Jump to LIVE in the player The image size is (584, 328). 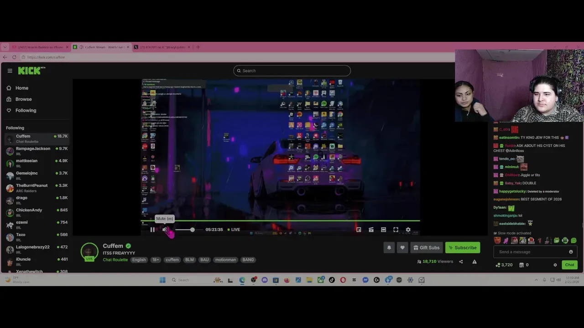234,230
